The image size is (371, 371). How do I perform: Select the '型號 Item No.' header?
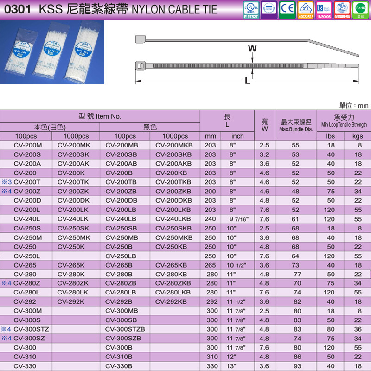tap(100, 116)
